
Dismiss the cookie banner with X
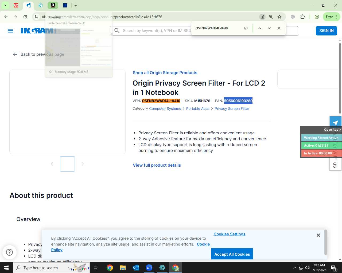click(x=318, y=235)
